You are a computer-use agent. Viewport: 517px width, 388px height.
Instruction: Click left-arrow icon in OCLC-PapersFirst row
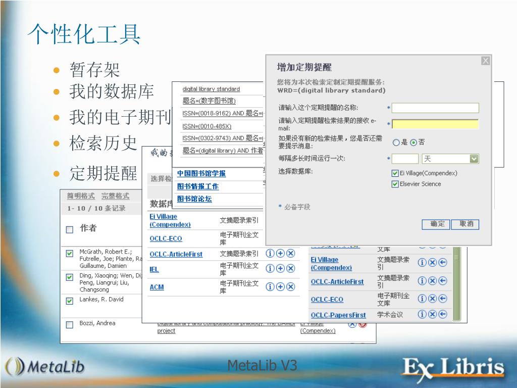[443, 314]
